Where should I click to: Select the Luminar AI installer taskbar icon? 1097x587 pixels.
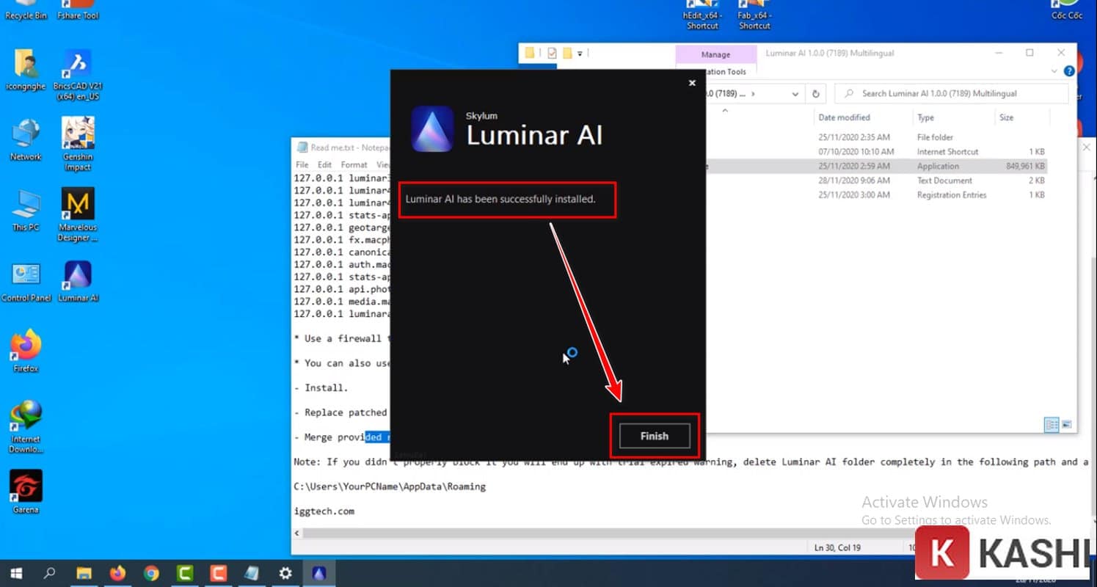(319, 573)
